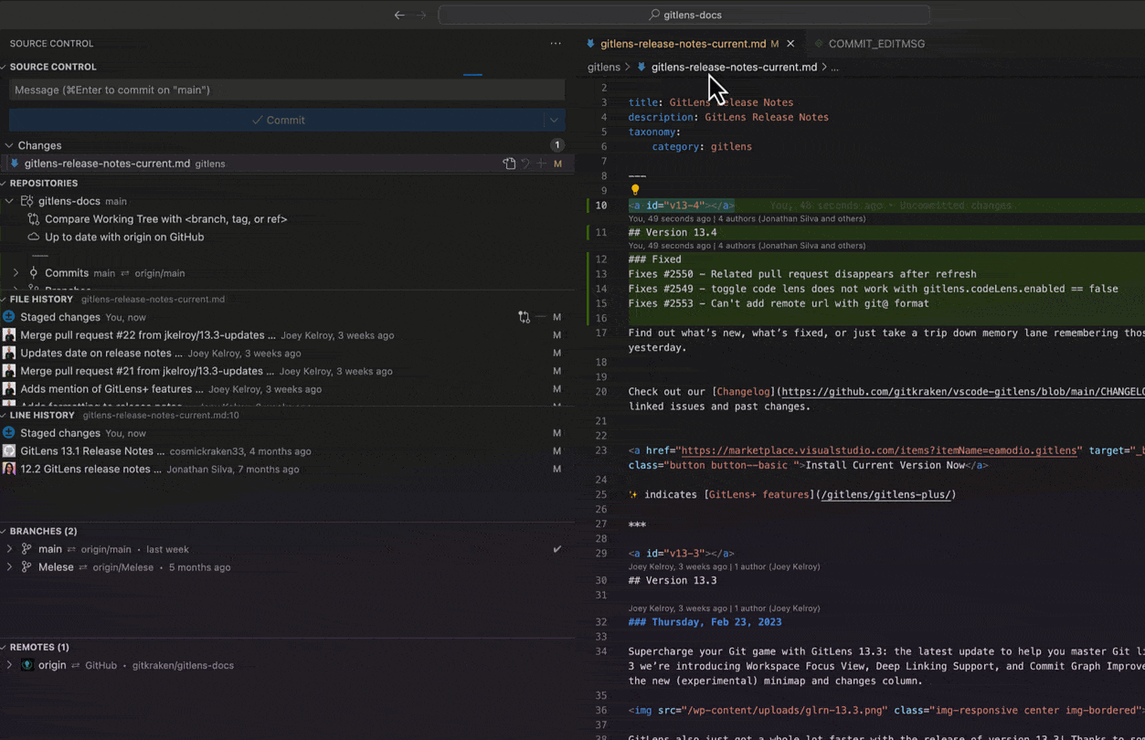This screenshot has width=1145, height=740.
Task: Click the commit message input field
Action: click(x=286, y=90)
